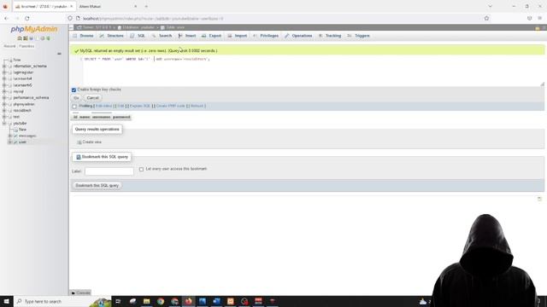
Task: Click the Bookmark this SQL query button
Action: pyautogui.click(x=97, y=186)
